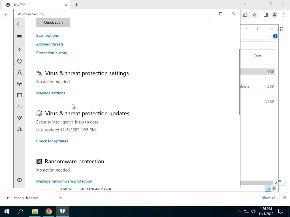Open network status tray icon
Viewport: 290px width, 217px height.
247,211
